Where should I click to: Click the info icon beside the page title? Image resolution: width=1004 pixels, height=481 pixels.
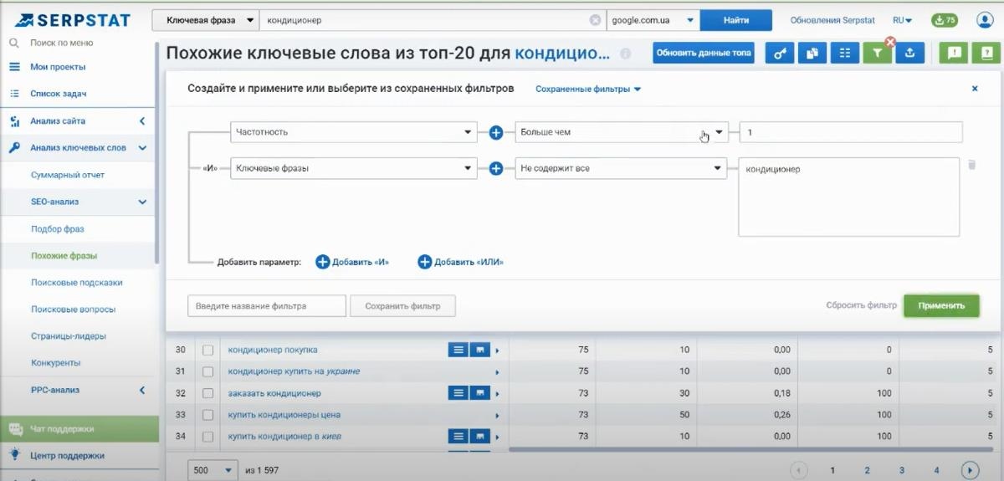(626, 54)
